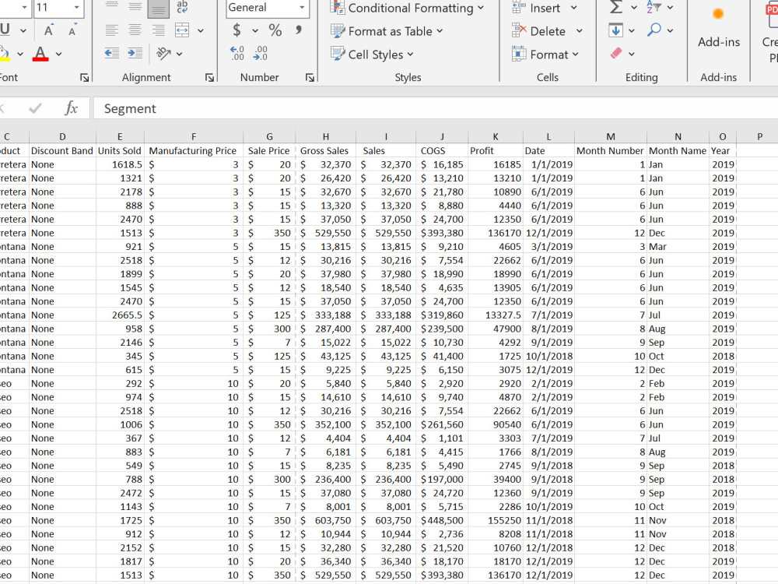Apply the yellow Fill Color highlight
Screen dimensions: 778x584
tap(5, 53)
